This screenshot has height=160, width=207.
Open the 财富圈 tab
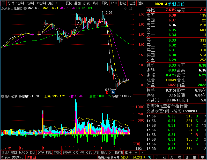point(31,157)
